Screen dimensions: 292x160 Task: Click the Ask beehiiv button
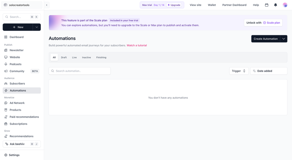[22, 144]
